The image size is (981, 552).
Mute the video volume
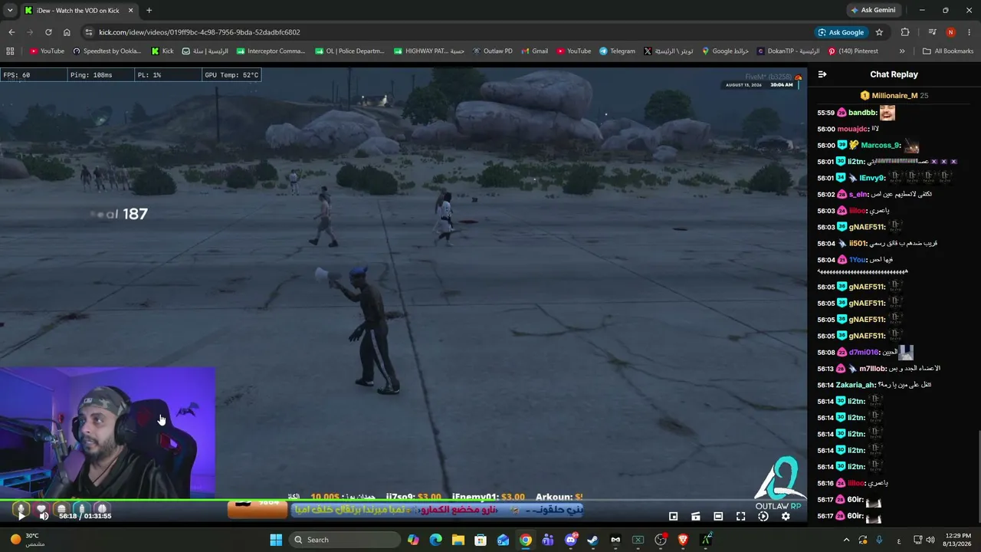click(44, 516)
